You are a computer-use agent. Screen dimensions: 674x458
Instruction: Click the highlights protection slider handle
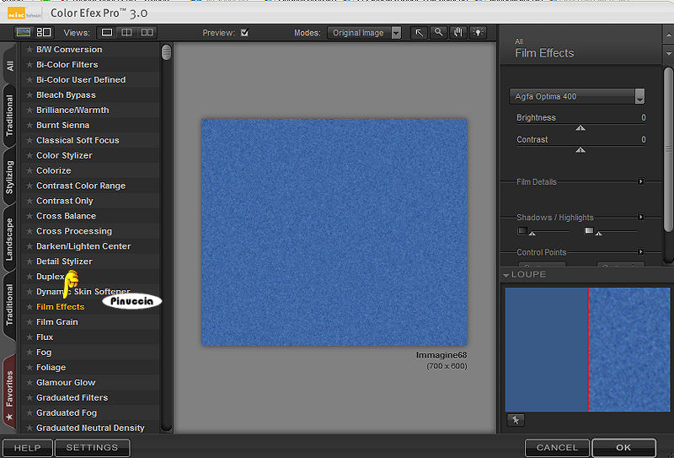coord(599,233)
